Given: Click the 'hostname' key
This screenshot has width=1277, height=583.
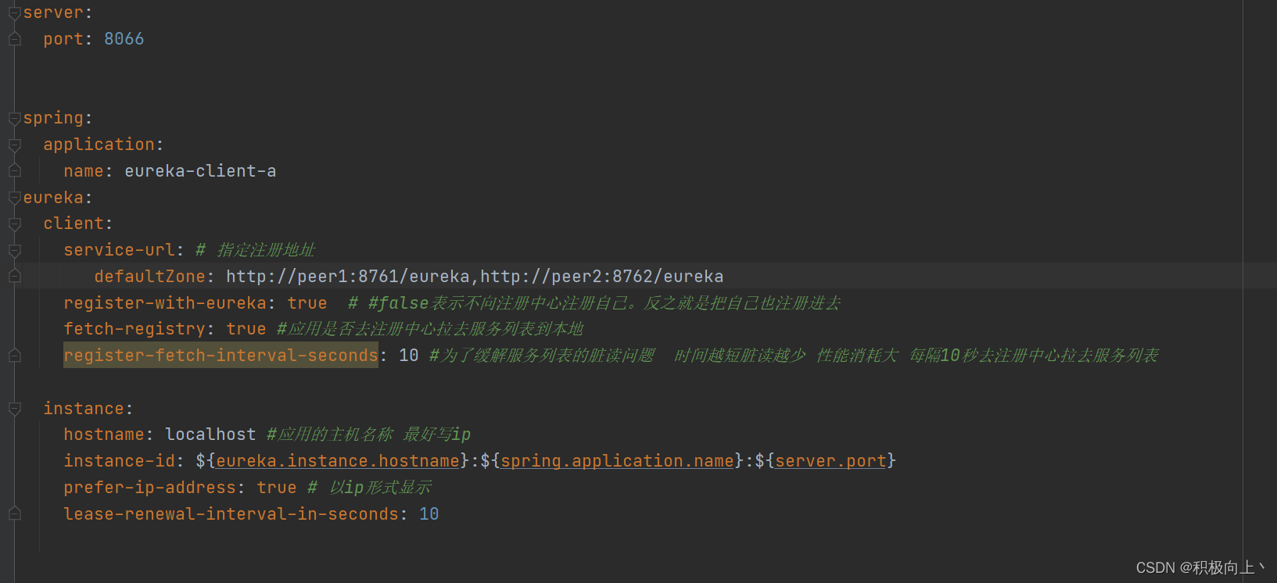Looking at the screenshot, I should tap(104, 435).
